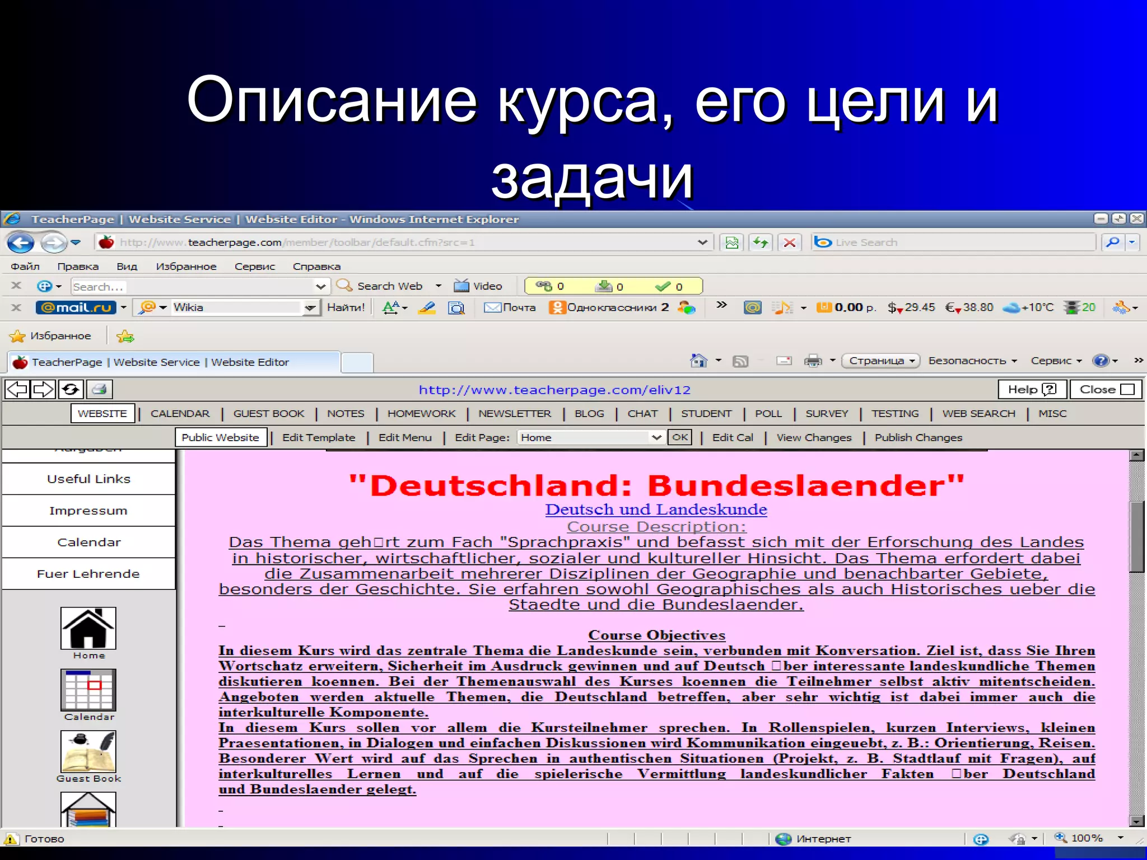This screenshot has height=860, width=1147.
Task: Open Одноклассники toolbar icon
Action: [557, 307]
